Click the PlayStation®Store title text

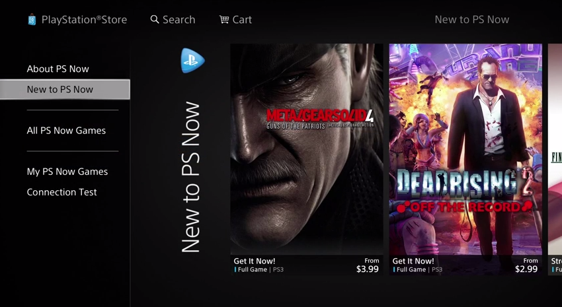tap(84, 20)
